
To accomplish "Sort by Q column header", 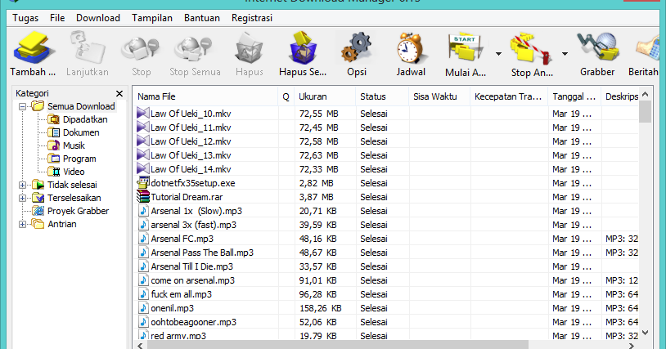I will click(286, 96).
